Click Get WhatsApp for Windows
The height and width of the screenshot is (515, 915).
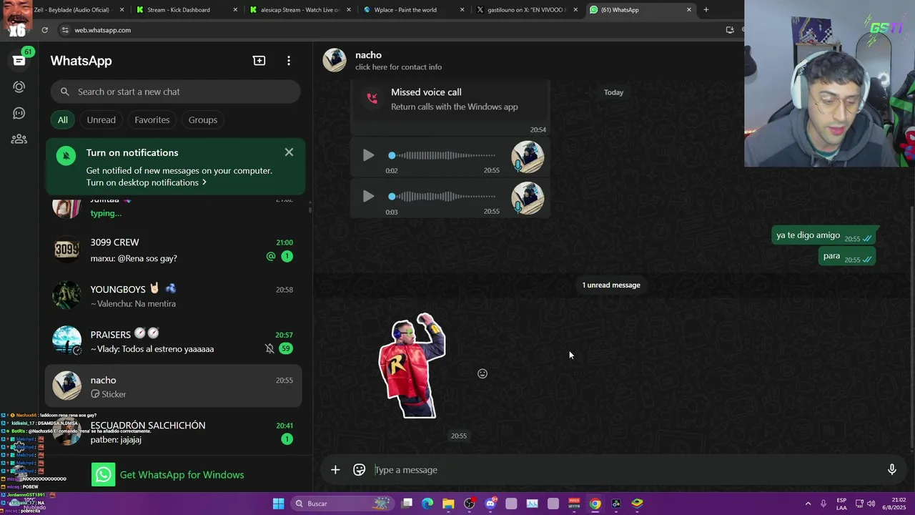tap(168, 475)
